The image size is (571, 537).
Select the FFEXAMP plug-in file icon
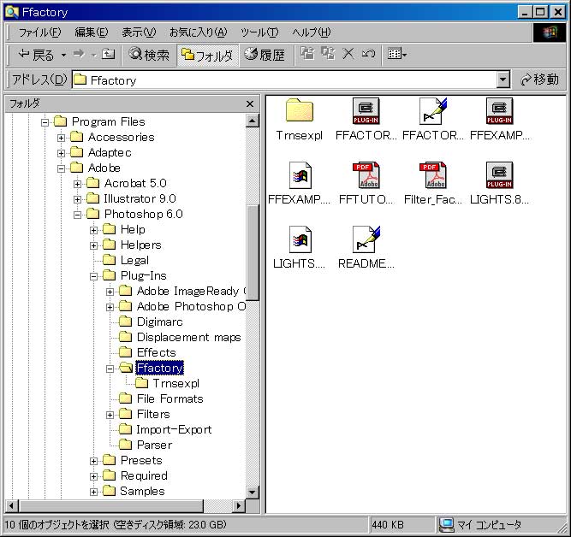[499, 110]
